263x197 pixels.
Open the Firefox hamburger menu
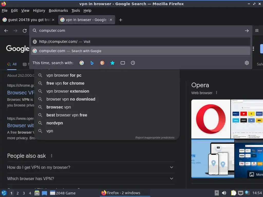coord(257,31)
